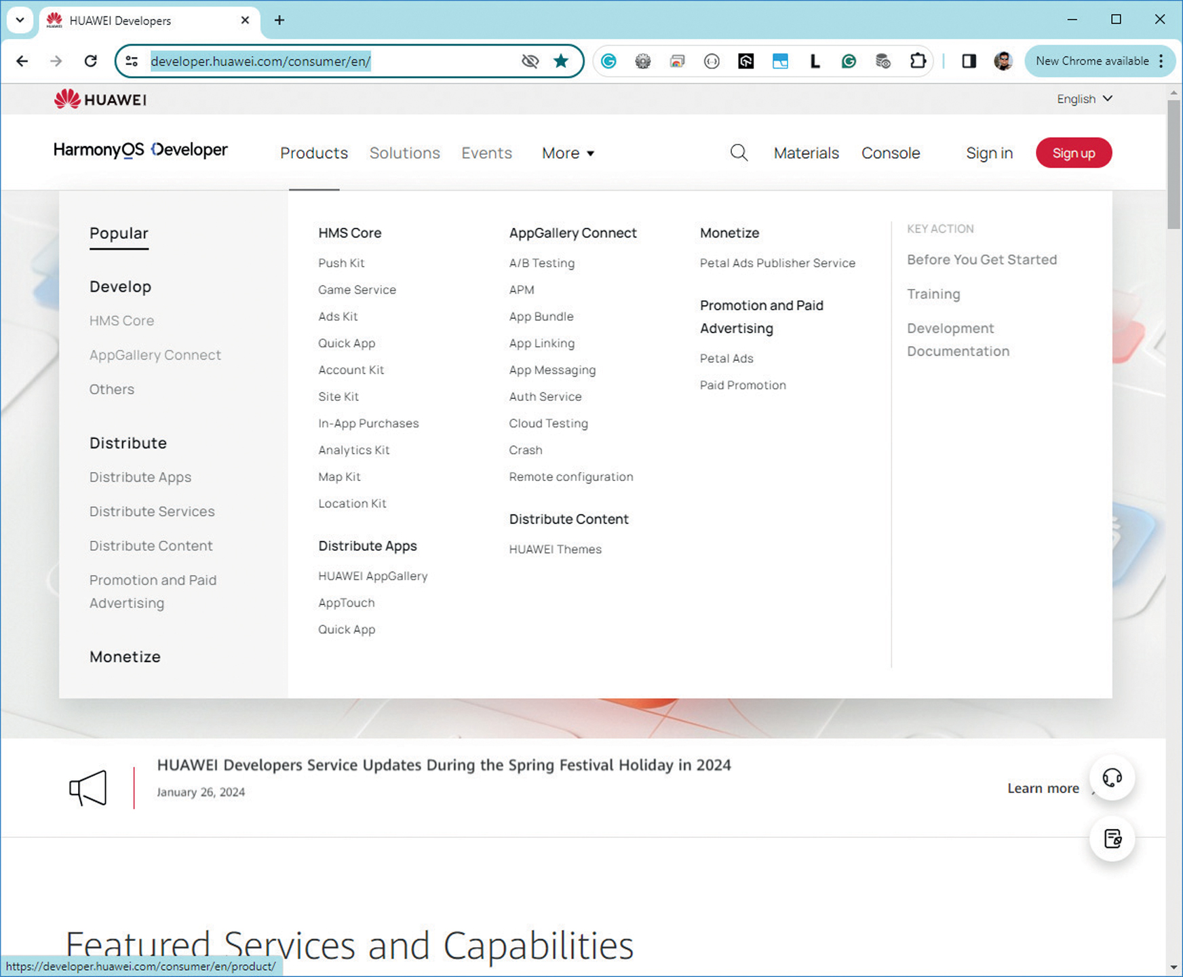The width and height of the screenshot is (1183, 977).
Task: Go back with the browser back arrow
Action: pyautogui.click(x=22, y=61)
